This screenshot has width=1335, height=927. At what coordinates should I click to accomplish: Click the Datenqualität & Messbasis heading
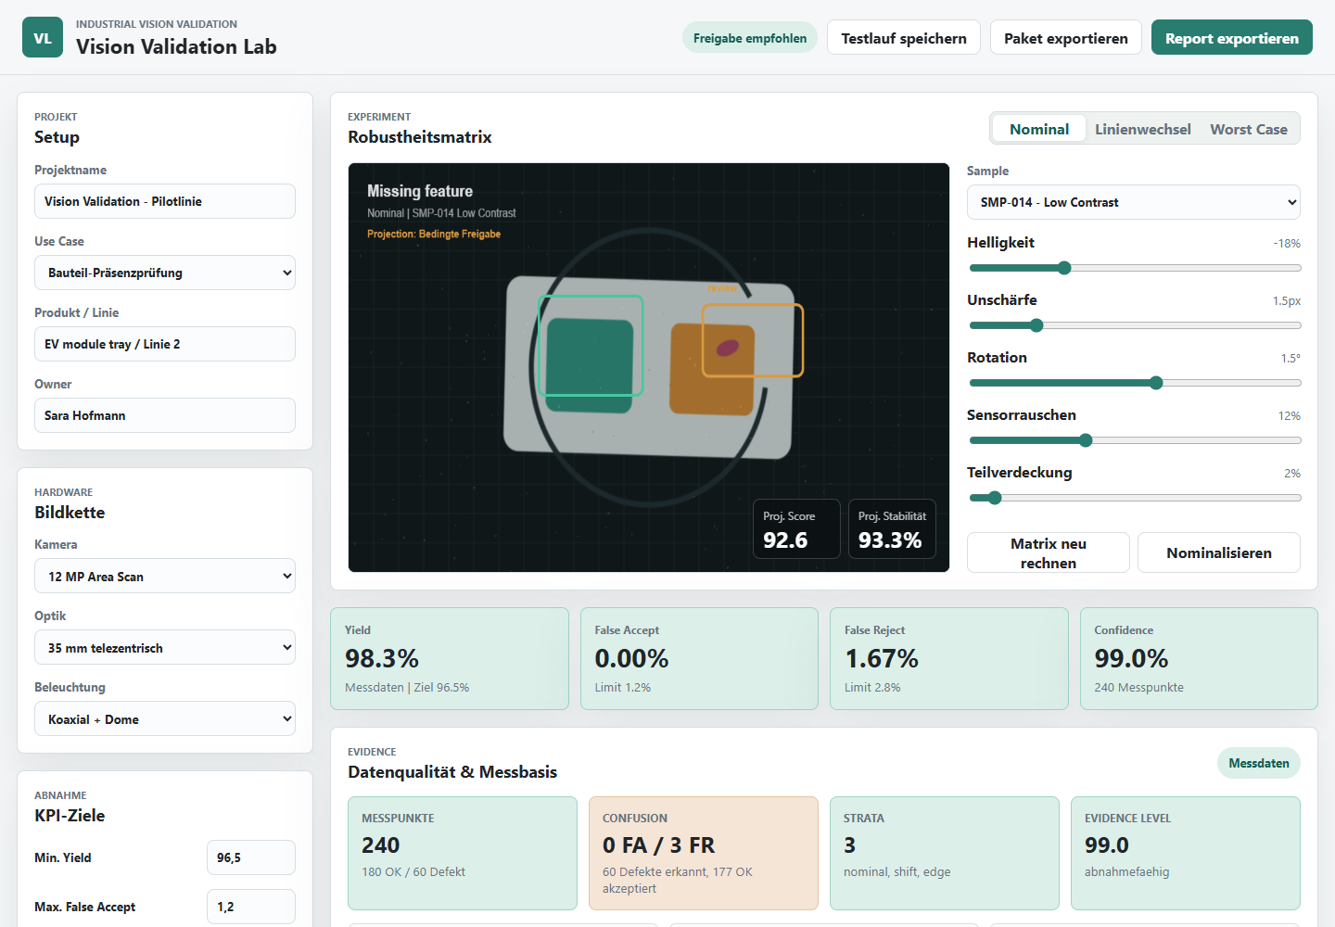(x=452, y=772)
